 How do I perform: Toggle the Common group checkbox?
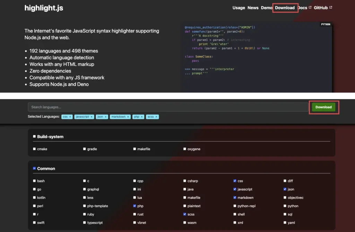[34, 168]
